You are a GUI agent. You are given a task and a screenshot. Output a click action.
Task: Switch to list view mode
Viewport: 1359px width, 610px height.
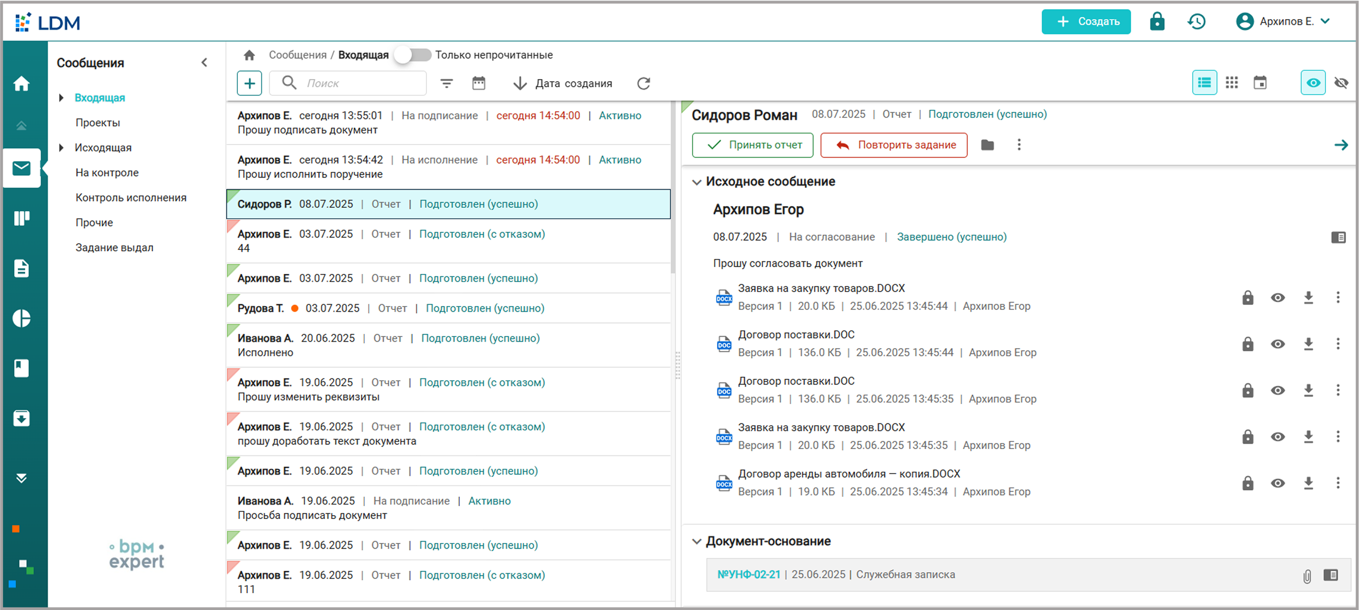point(1204,82)
